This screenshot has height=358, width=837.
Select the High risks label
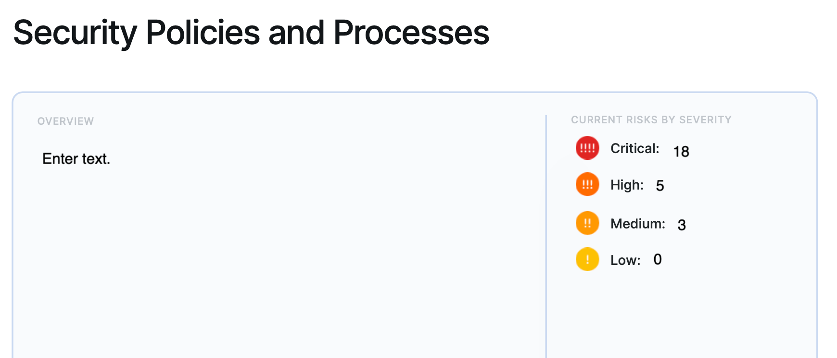coord(627,185)
